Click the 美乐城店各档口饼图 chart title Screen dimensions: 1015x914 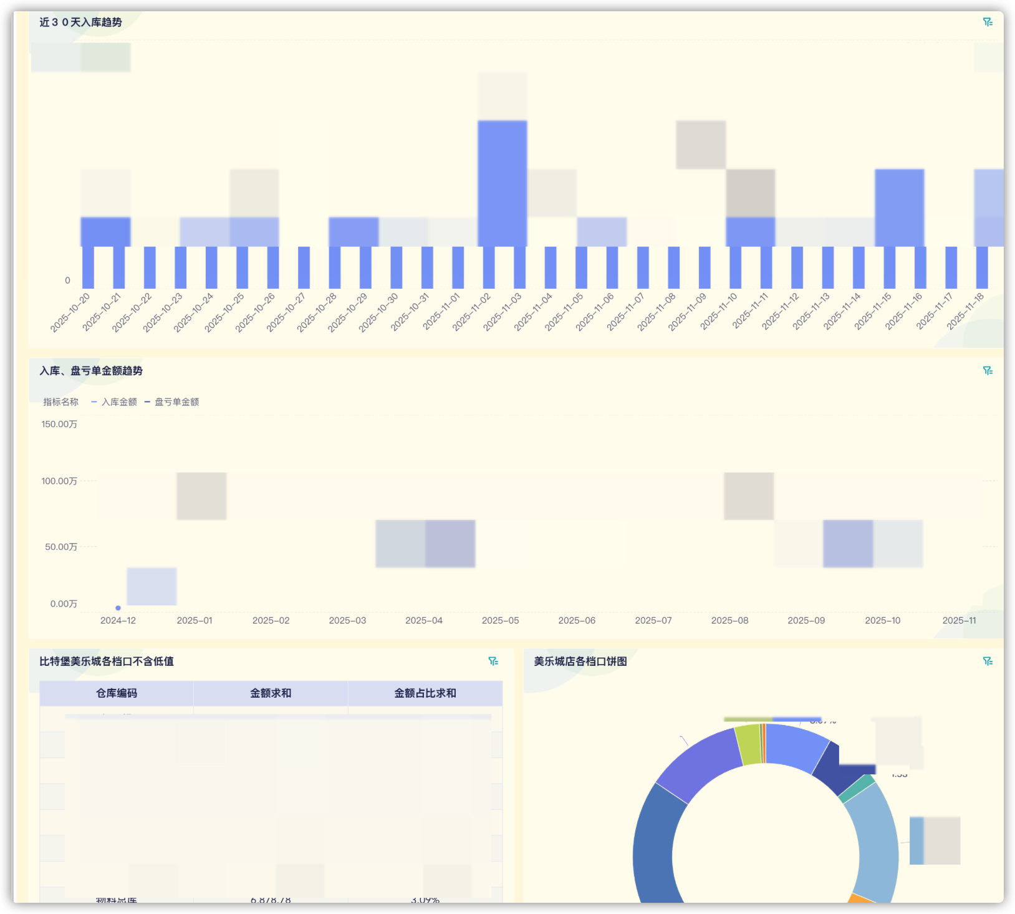click(580, 661)
